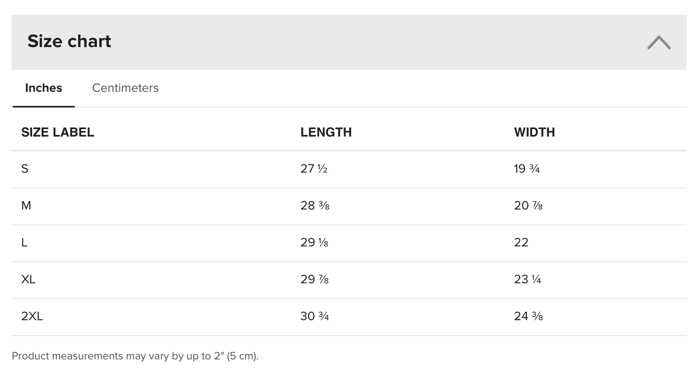
Task: Click the 30 ¾ length value
Action: (315, 316)
